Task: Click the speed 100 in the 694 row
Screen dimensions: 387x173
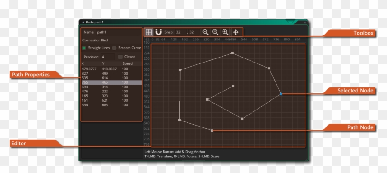Action: coord(125,87)
